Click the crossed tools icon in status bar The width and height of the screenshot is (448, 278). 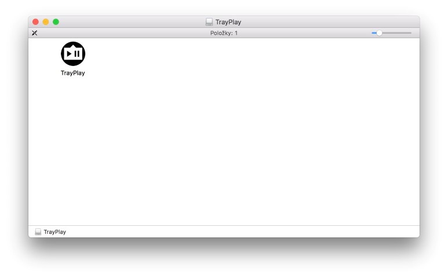click(35, 33)
